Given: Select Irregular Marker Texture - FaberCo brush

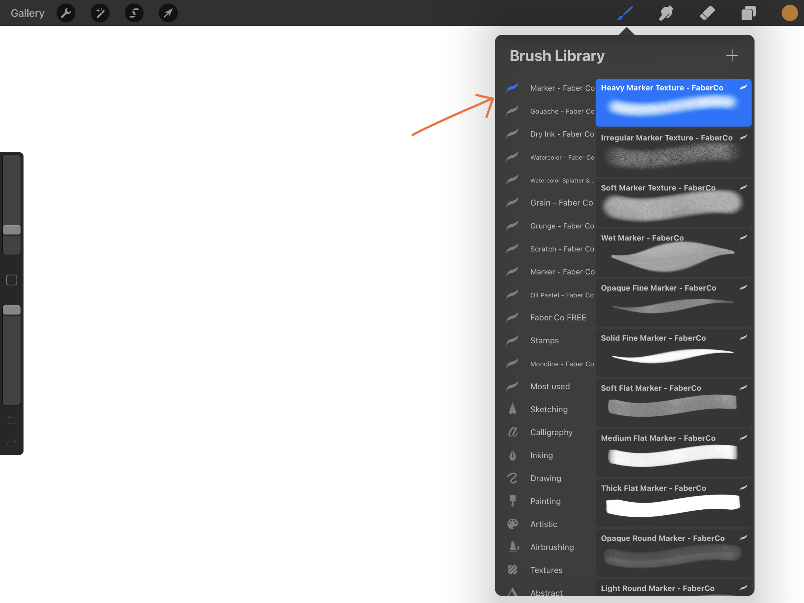Looking at the screenshot, I should pyautogui.click(x=673, y=153).
